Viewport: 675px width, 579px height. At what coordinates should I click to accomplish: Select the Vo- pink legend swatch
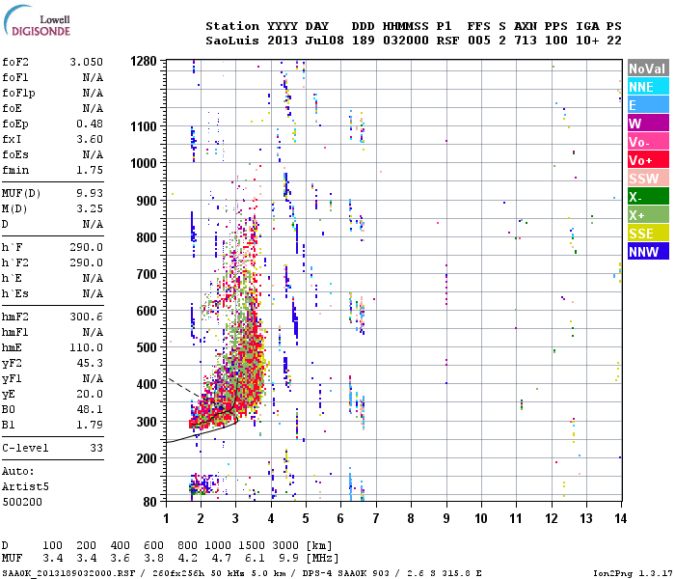point(648,141)
